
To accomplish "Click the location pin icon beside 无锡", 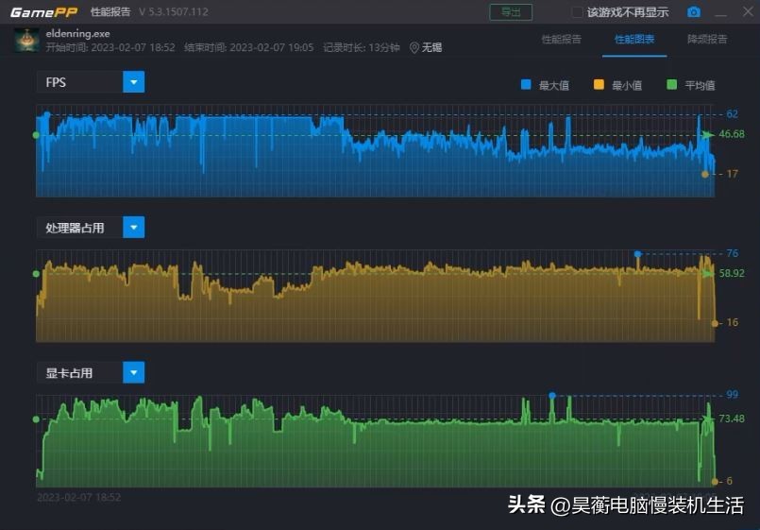I will tap(414, 47).
